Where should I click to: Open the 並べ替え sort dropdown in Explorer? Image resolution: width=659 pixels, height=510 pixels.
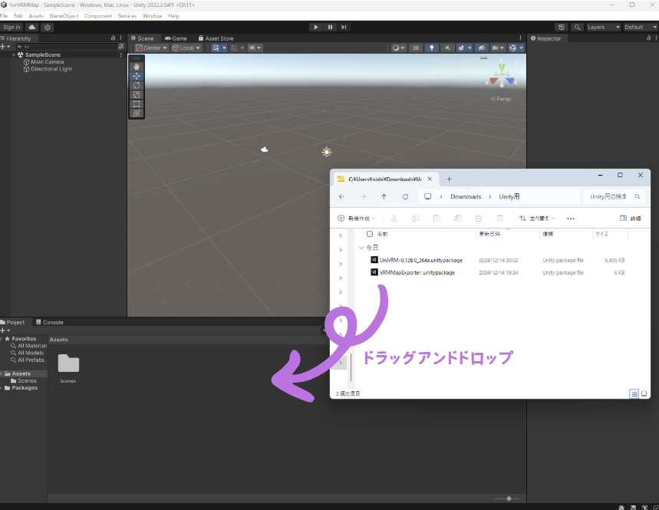537,219
